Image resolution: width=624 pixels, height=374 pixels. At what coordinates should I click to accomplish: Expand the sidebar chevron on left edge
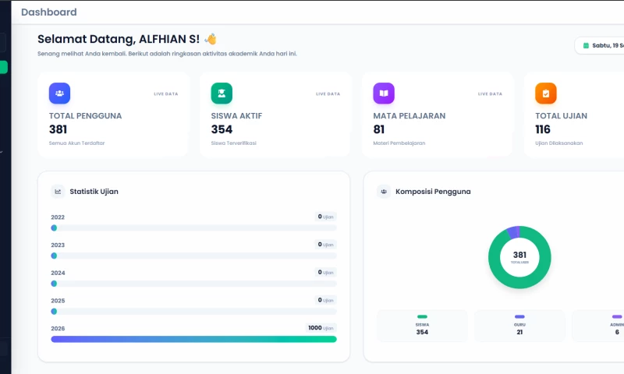pyautogui.click(x=2, y=152)
